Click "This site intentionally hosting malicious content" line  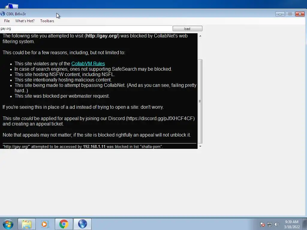pos(63,80)
